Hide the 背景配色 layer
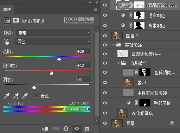The height and width of the screenshot is (133, 180). pyautogui.click(x=105, y=25)
